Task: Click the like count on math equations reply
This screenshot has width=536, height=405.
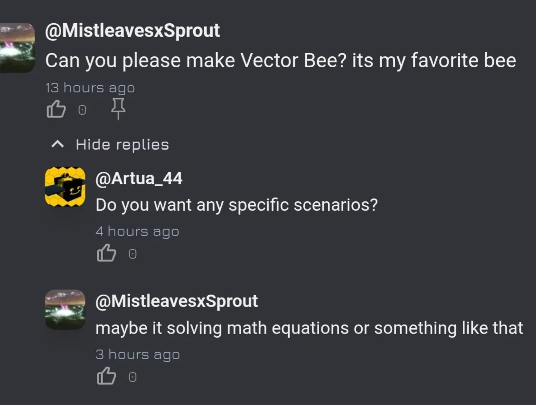Action: pyautogui.click(x=132, y=377)
